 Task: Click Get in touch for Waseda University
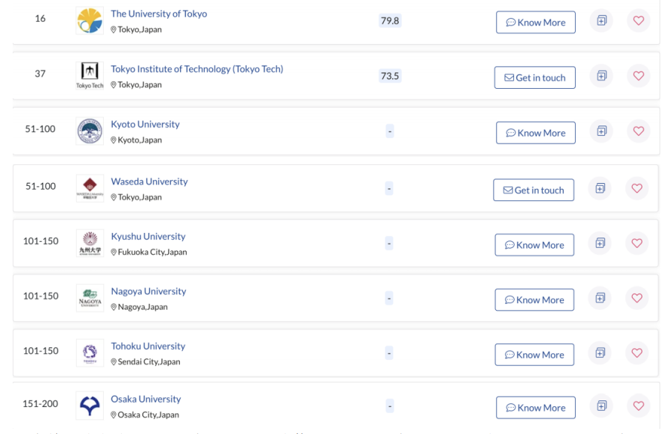click(x=533, y=190)
